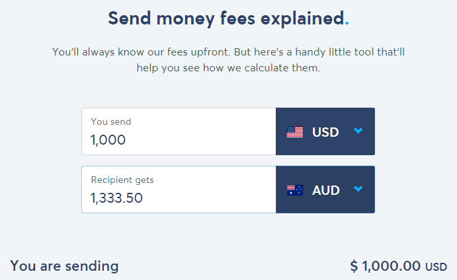
Task: Click the Australian flag icon
Action: (295, 190)
